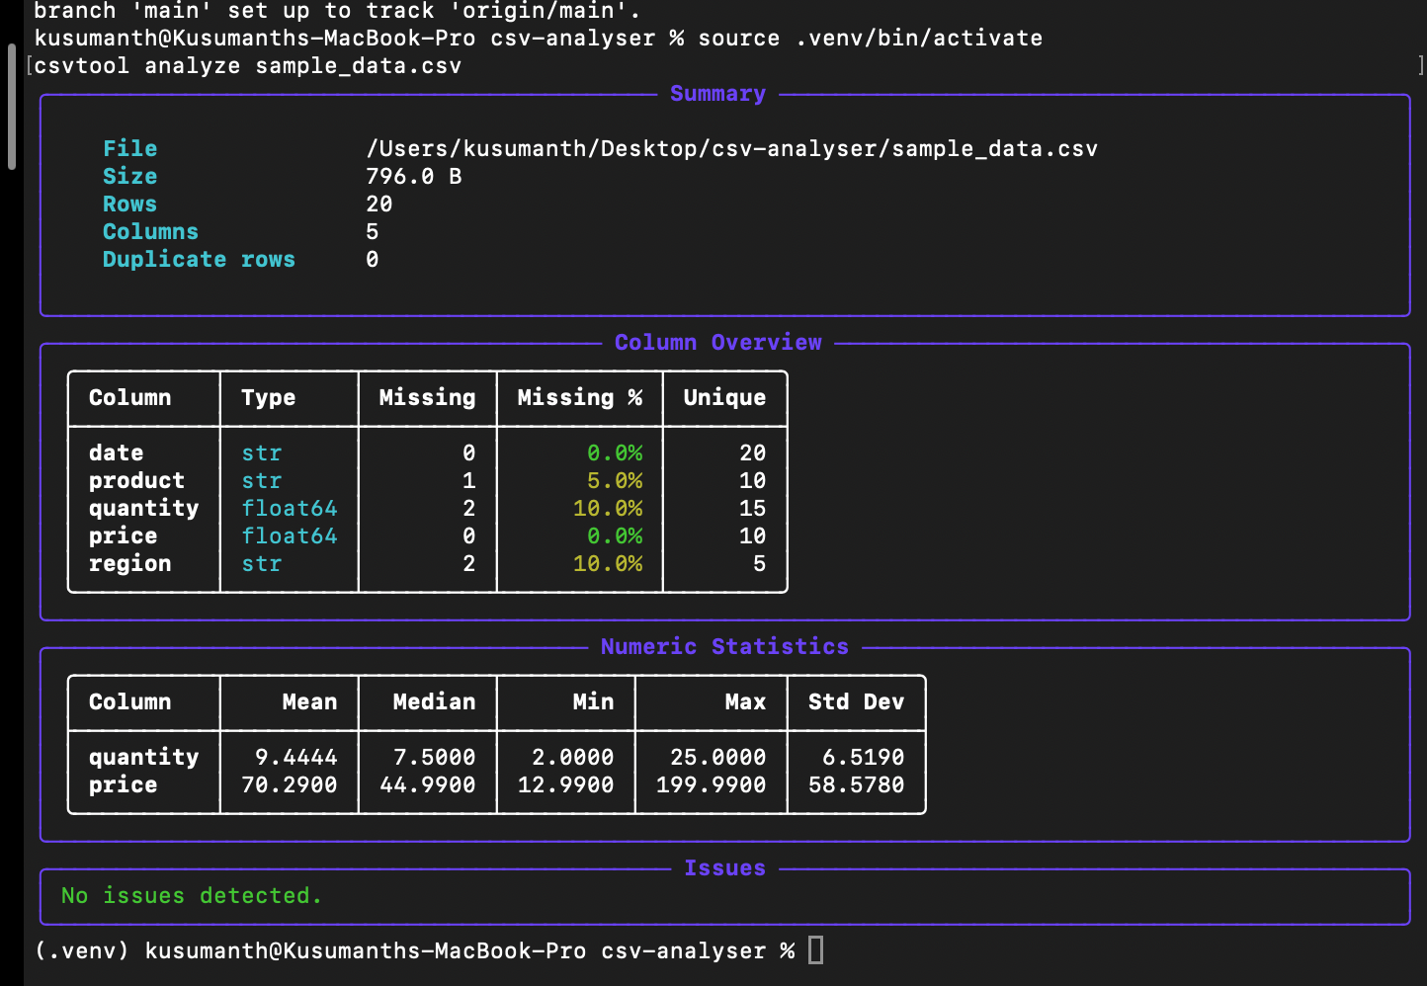This screenshot has height=986, width=1427.
Task: Click the 'source .venv/bin/activate' command text
Action: click(x=870, y=39)
